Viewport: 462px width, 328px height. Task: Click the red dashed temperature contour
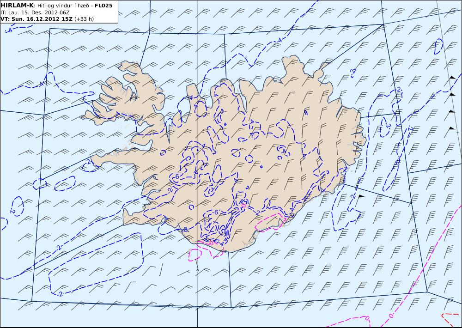click(451, 320)
